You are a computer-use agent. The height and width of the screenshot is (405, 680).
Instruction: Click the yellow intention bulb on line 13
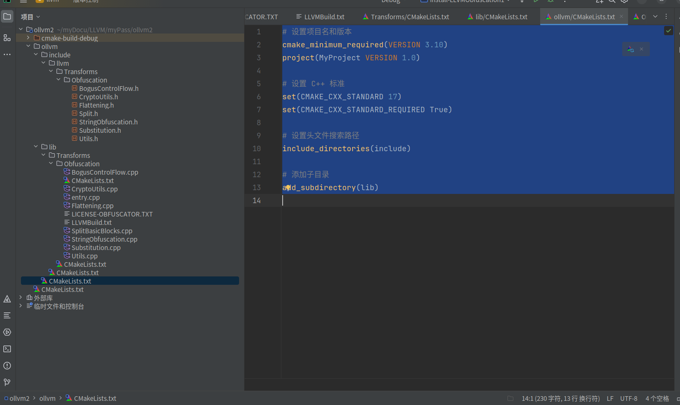288,187
